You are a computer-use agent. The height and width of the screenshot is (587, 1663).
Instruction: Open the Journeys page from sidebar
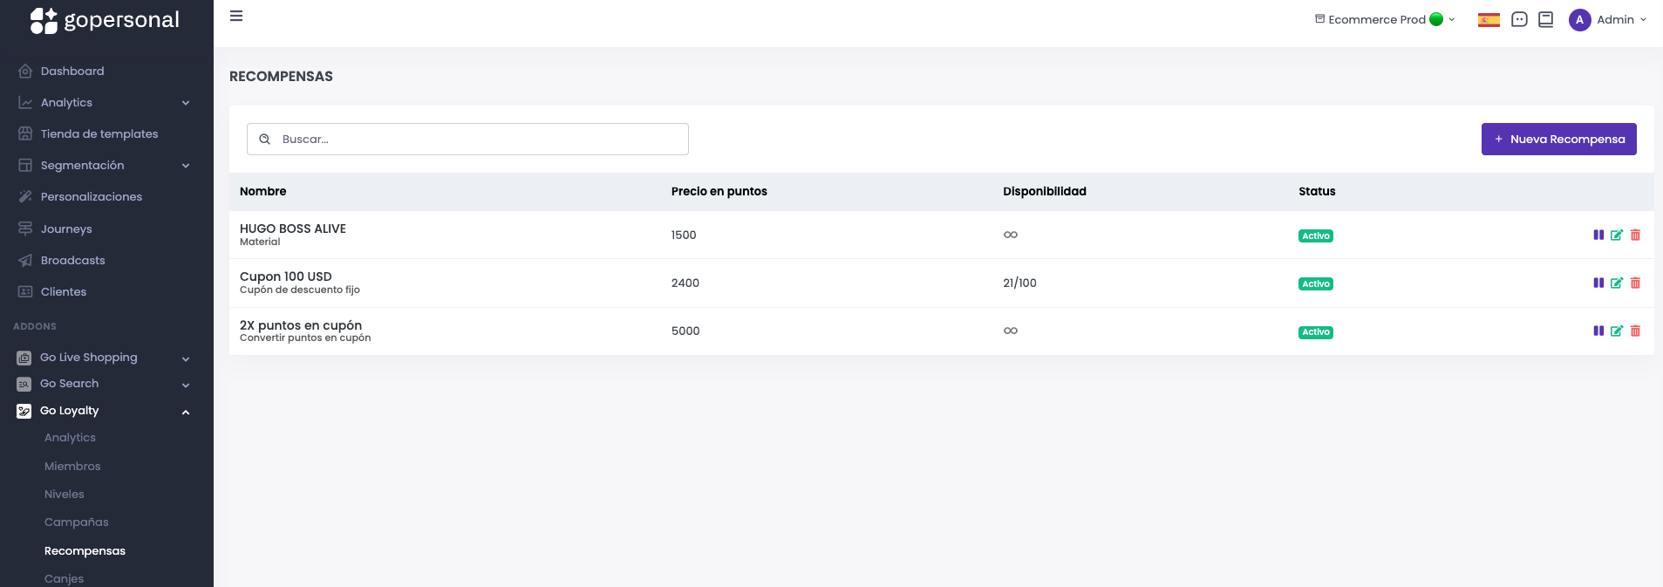pyautogui.click(x=66, y=229)
